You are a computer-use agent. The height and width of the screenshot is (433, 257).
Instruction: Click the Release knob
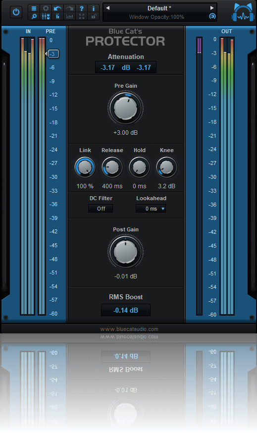(x=112, y=167)
